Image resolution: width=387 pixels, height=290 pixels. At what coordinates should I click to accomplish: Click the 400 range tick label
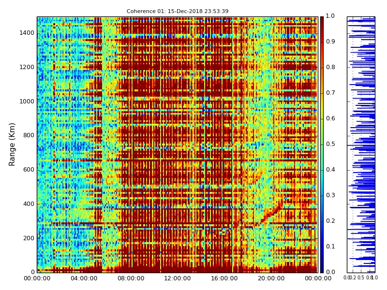click(29, 204)
